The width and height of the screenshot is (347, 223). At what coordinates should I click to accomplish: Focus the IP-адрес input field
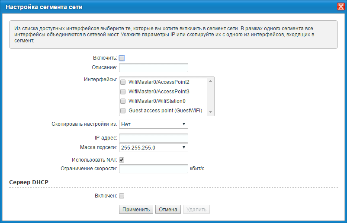click(x=153, y=138)
